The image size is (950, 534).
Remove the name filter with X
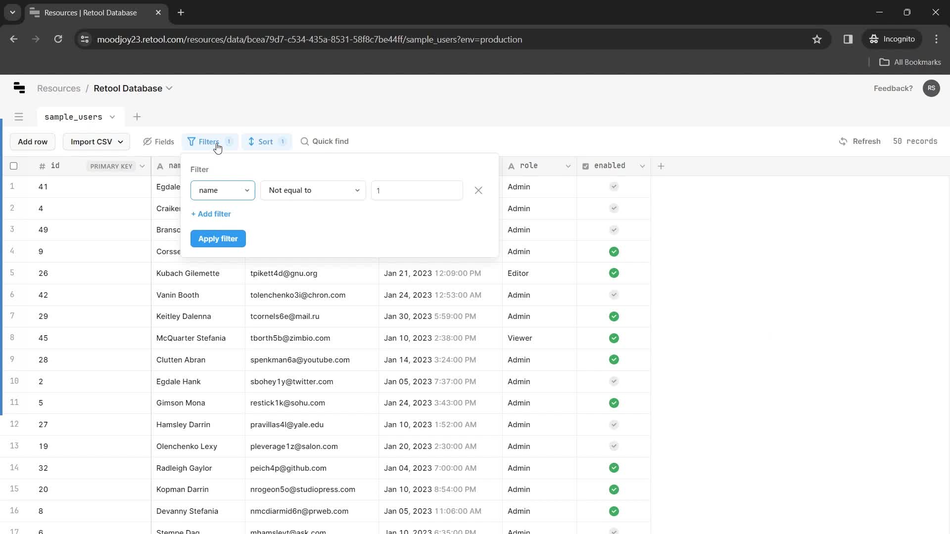pyautogui.click(x=478, y=190)
